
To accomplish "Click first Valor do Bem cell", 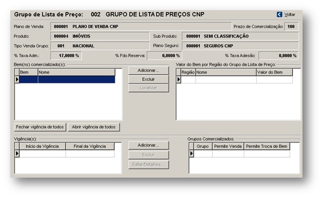I will [x=274, y=80].
